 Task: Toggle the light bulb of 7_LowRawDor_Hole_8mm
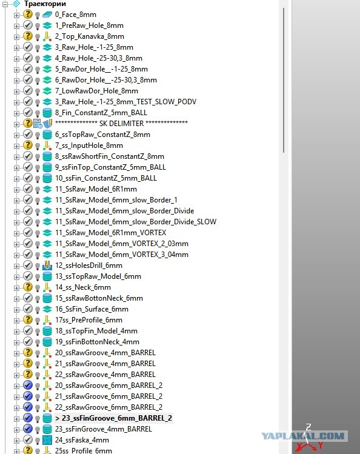[38, 92]
